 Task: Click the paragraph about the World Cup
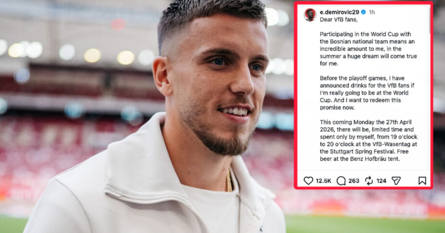click(369, 49)
